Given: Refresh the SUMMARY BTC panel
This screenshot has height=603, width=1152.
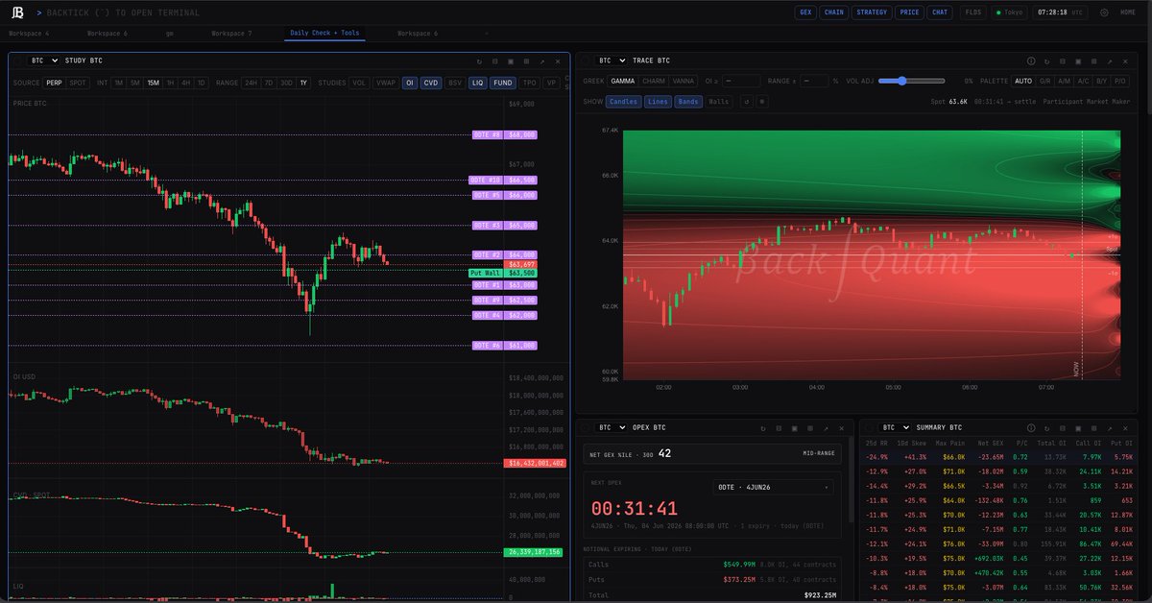Looking at the screenshot, I should coord(1046,427).
